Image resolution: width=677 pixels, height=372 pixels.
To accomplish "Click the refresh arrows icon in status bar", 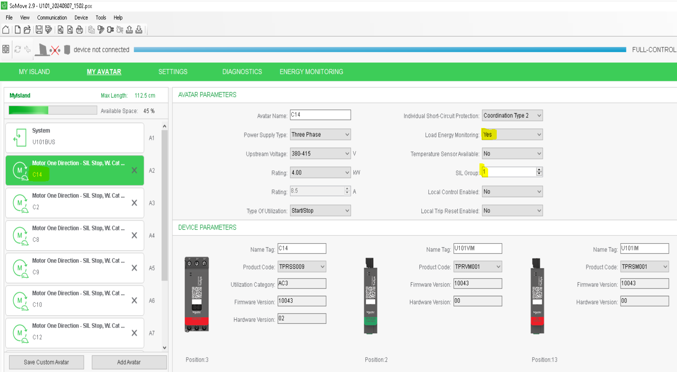I will [18, 49].
